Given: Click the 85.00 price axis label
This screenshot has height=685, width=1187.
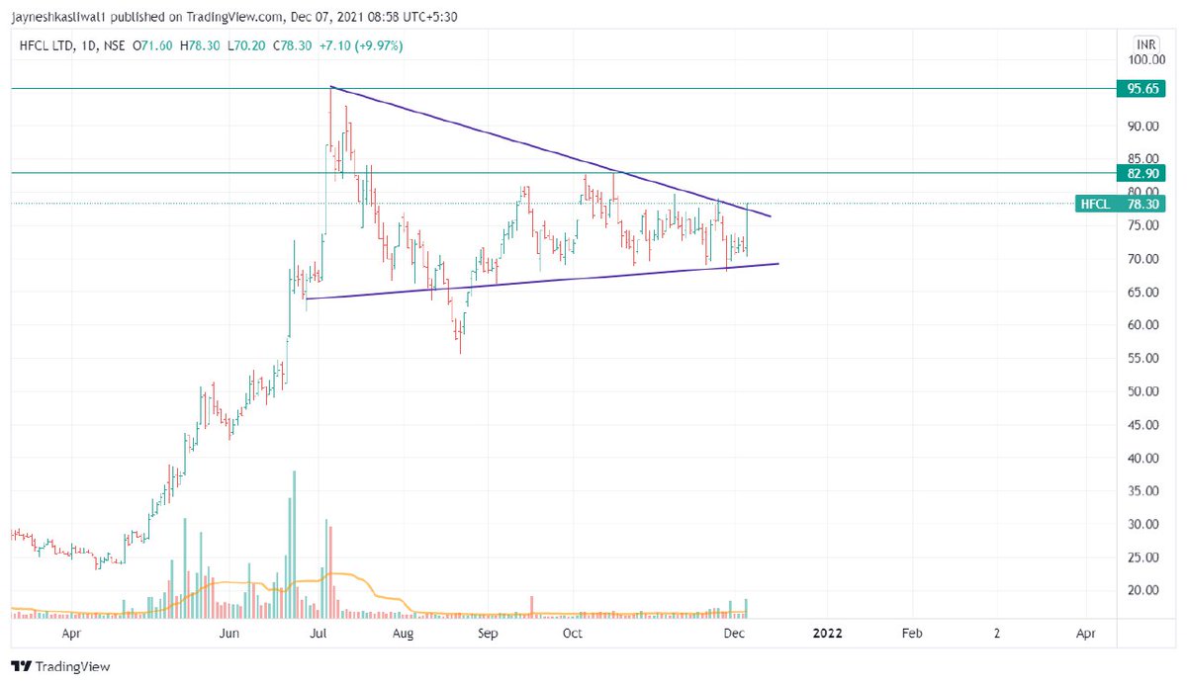Looking at the screenshot, I should [x=1145, y=158].
